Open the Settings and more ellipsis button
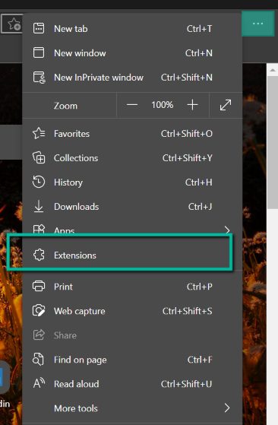 [x=257, y=24]
